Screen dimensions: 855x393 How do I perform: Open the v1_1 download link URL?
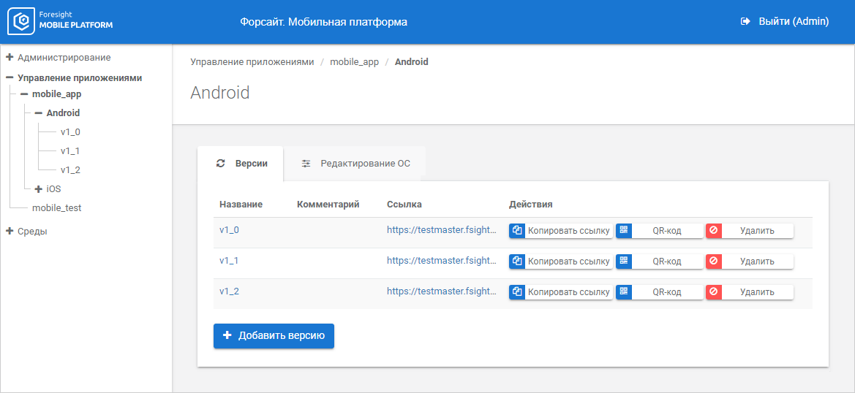coord(442,261)
